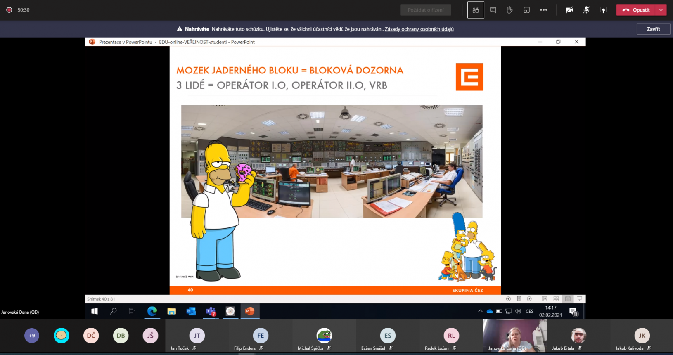
Task: Select the DB participant avatar
Action: click(x=121, y=336)
